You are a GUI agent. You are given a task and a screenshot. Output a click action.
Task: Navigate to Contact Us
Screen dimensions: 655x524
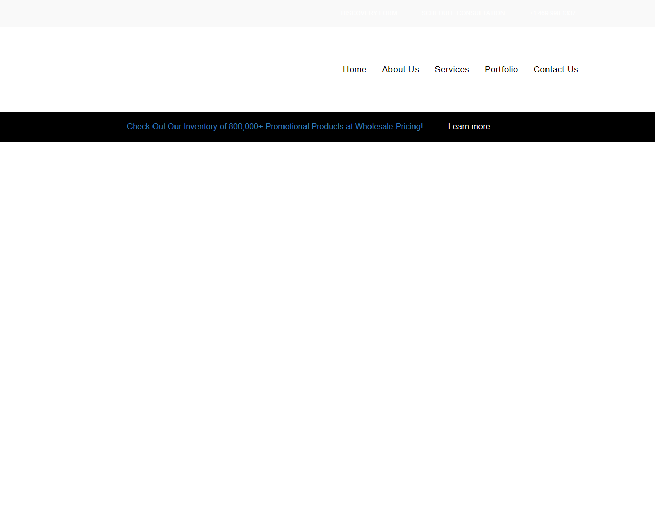point(555,70)
